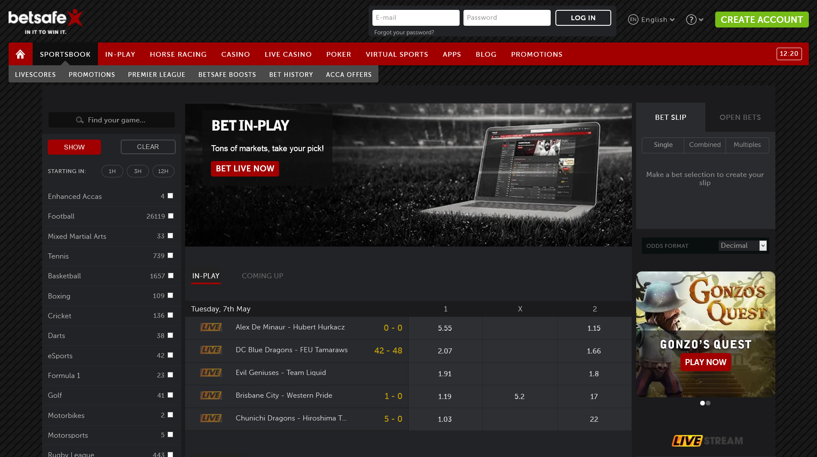Image resolution: width=817 pixels, height=457 pixels.
Task: Open Betsafe Boosts submenu item
Action: [x=227, y=74]
